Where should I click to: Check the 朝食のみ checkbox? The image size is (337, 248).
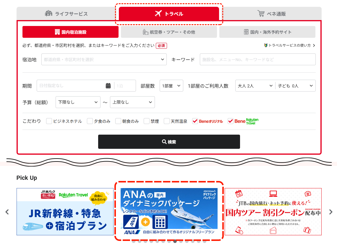click(x=118, y=121)
